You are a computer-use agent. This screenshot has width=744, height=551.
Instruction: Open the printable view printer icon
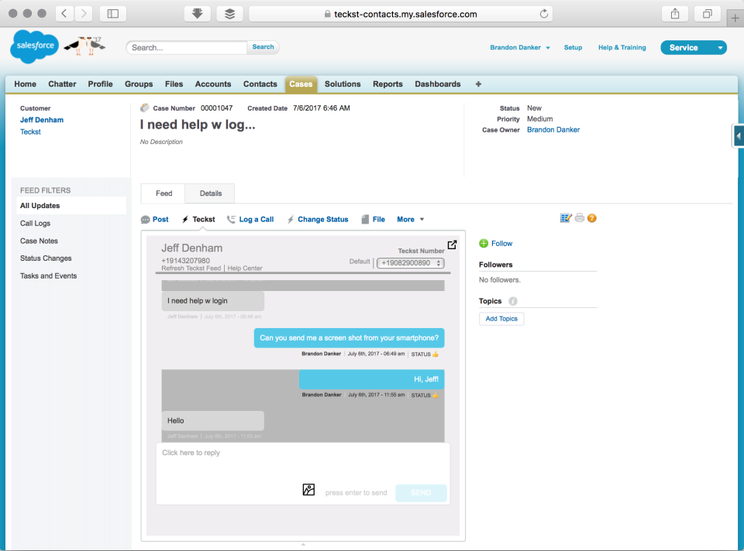pos(580,218)
